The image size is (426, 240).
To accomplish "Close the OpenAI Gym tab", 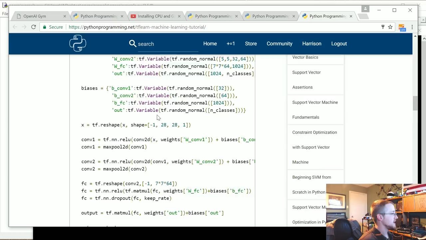I will tap(65, 16).
